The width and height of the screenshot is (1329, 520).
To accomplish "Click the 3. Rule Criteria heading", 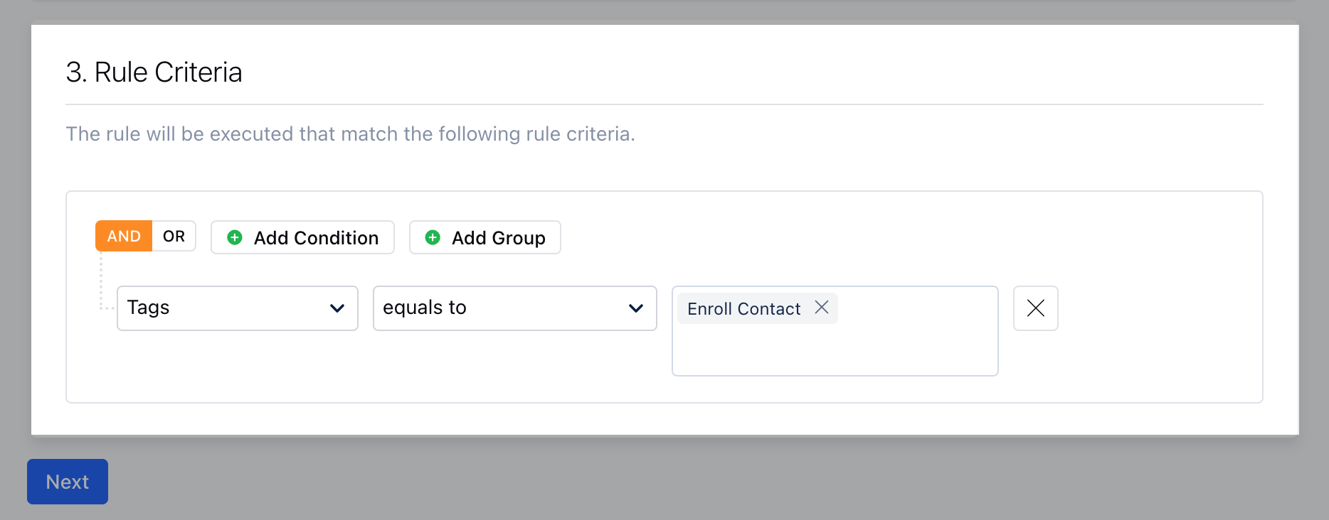I will pyautogui.click(x=154, y=72).
